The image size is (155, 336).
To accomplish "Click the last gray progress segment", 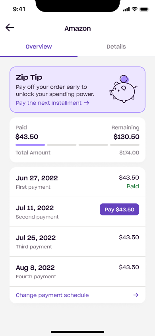I will pos(125,145).
